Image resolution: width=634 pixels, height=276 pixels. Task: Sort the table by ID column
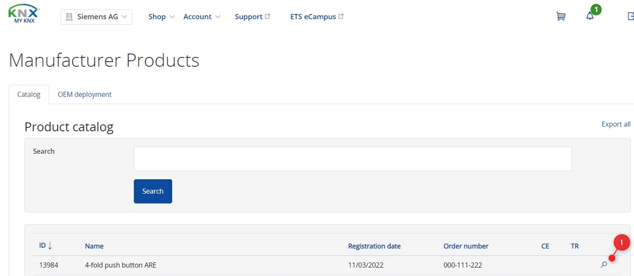(x=45, y=245)
